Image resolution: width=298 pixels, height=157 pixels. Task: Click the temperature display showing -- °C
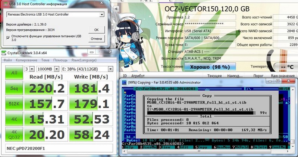286,67
